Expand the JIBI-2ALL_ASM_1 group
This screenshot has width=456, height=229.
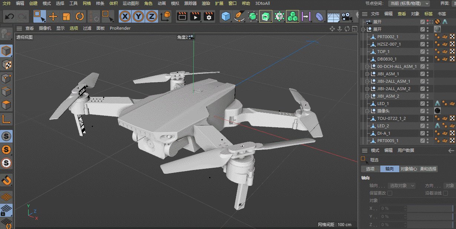(x=367, y=81)
